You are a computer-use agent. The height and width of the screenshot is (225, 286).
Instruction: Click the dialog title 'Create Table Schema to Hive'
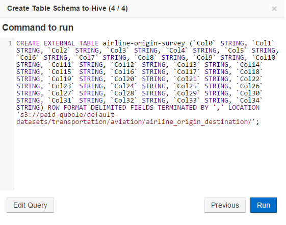(x=57, y=8)
